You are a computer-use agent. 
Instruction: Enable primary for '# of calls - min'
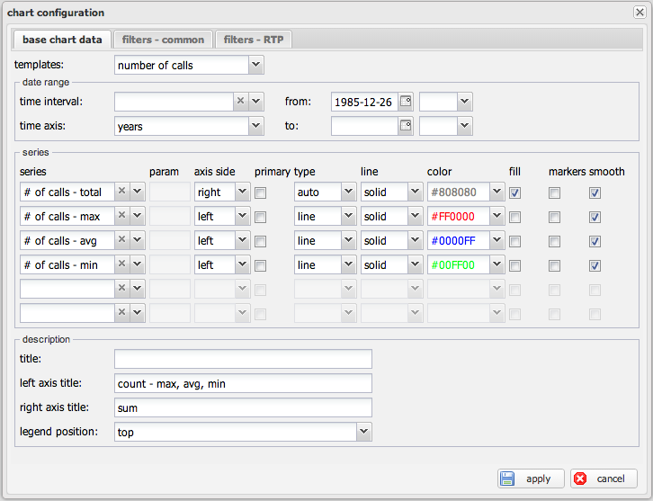click(x=261, y=265)
